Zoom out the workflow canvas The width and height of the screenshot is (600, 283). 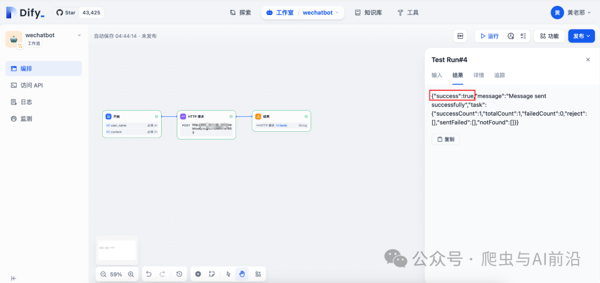(x=103, y=274)
